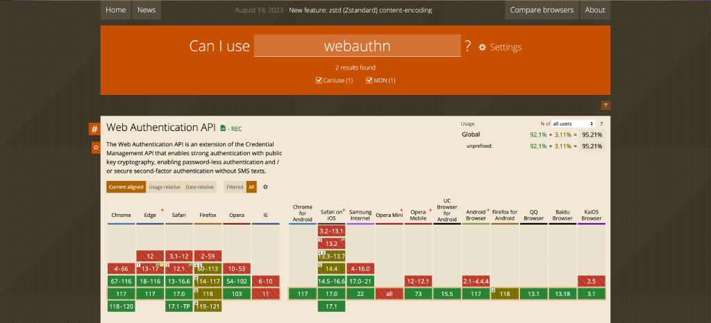Click the Global usage 95.21% value

coord(592,134)
